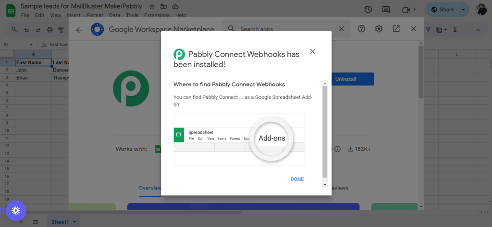The width and height of the screenshot is (492, 227).
Task: Open the Edit menu
Action: point(39,15)
